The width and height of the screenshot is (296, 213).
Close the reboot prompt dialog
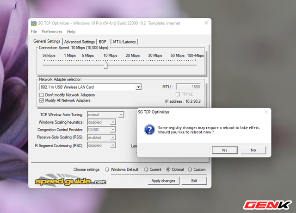pyautogui.click(x=266, y=112)
